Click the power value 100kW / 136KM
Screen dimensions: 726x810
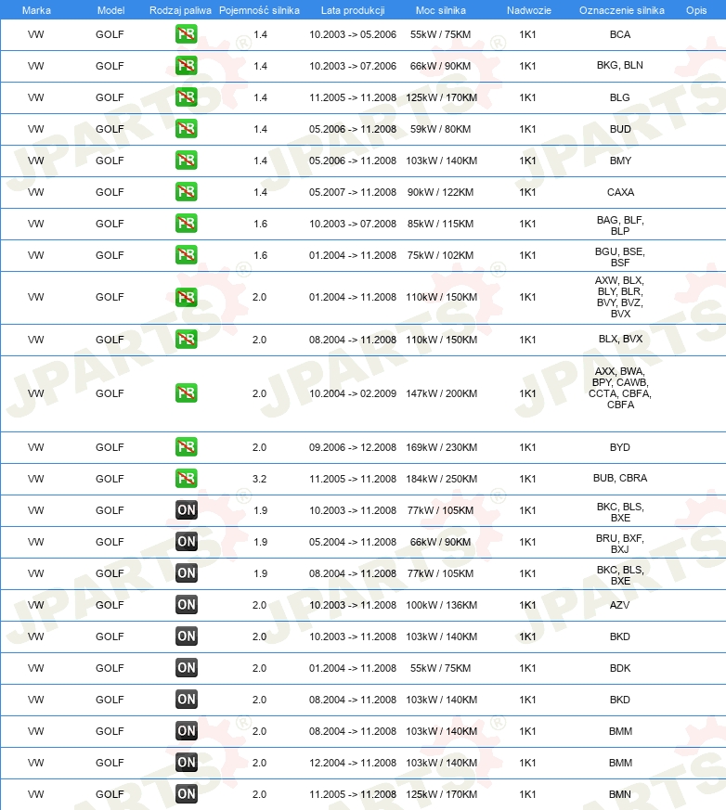click(441, 605)
